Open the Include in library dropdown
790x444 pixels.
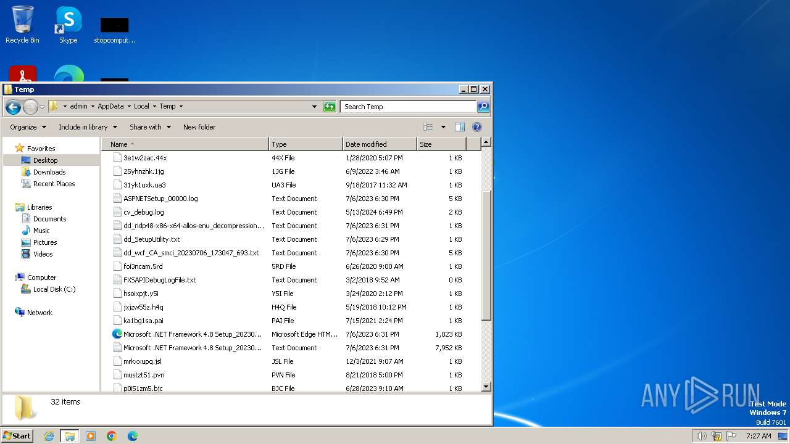88,127
